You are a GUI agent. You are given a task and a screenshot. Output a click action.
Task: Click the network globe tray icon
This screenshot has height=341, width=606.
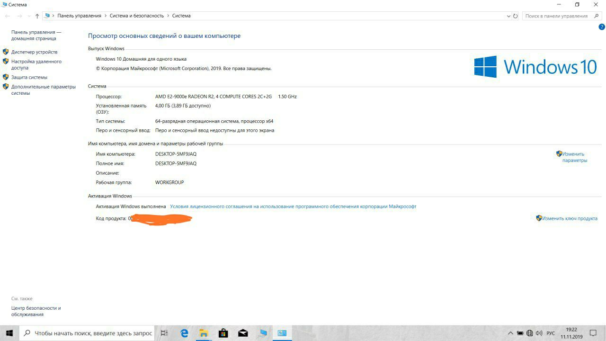pos(530,333)
